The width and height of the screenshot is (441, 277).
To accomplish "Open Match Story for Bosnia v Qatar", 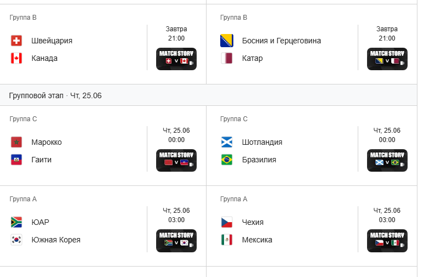I will (387, 59).
